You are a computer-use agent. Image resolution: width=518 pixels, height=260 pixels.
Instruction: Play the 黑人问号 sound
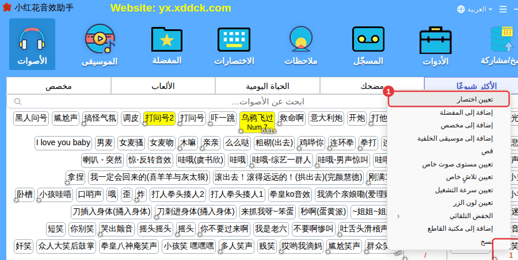[x=31, y=118]
